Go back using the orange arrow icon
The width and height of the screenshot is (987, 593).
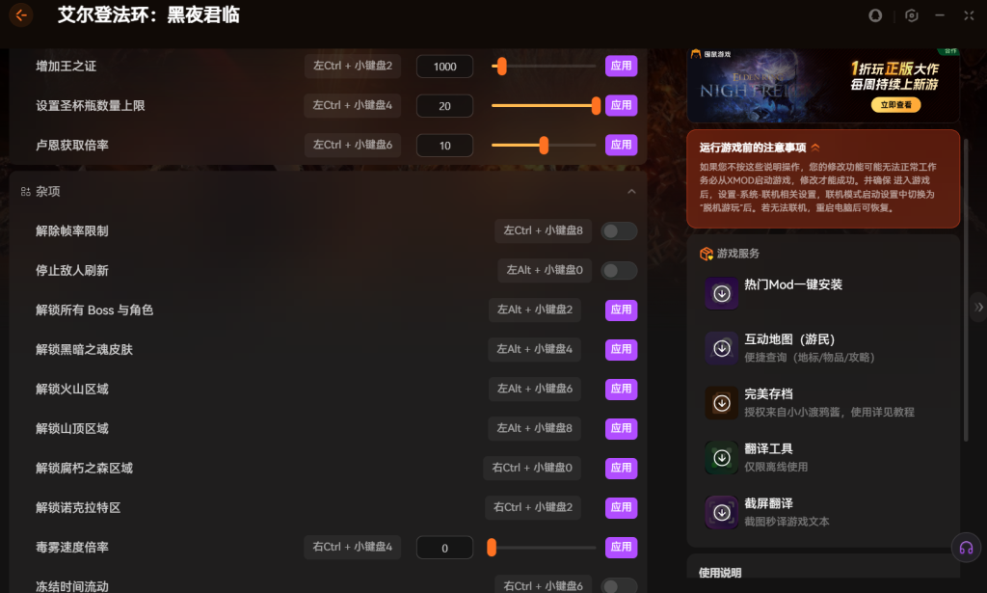pyautogui.click(x=21, y=15)
